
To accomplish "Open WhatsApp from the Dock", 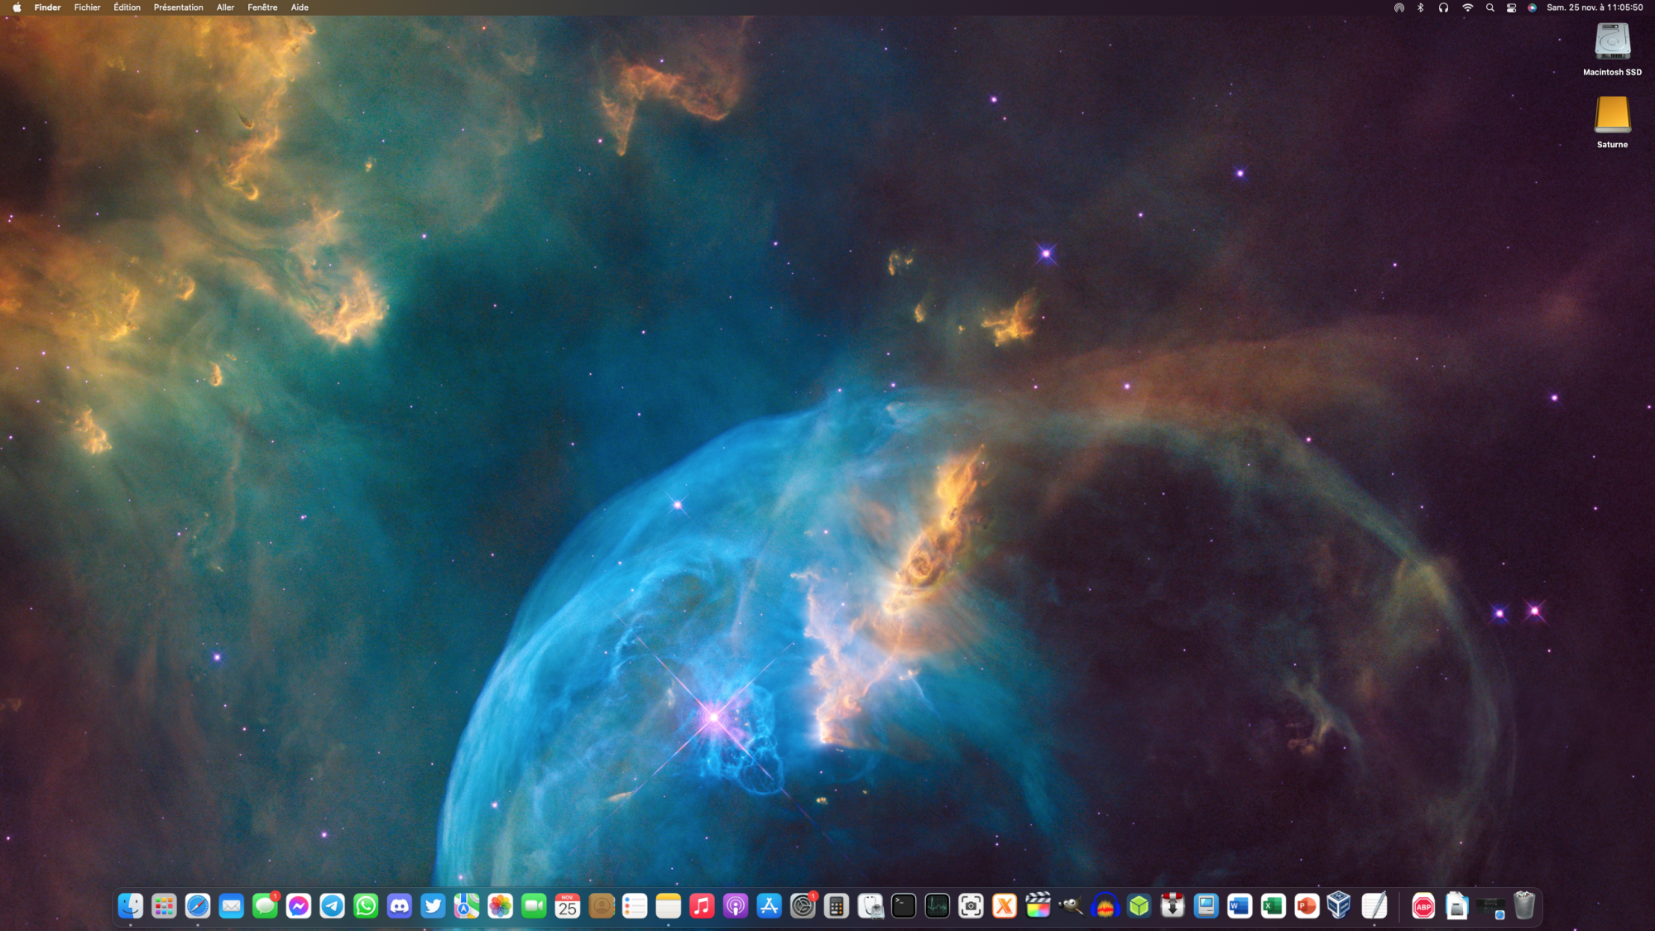I will coord(366,906).
